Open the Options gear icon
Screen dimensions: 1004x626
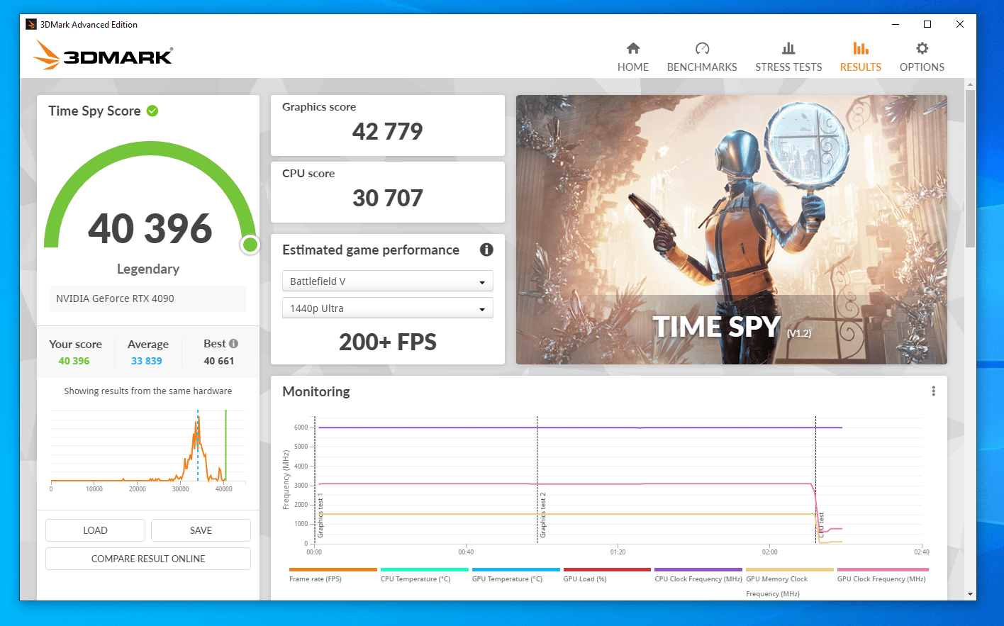(x=922, y=48)
